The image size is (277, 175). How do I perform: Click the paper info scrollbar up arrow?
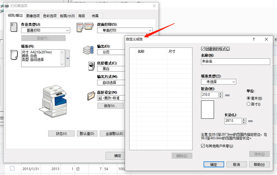tap(62, 52)
